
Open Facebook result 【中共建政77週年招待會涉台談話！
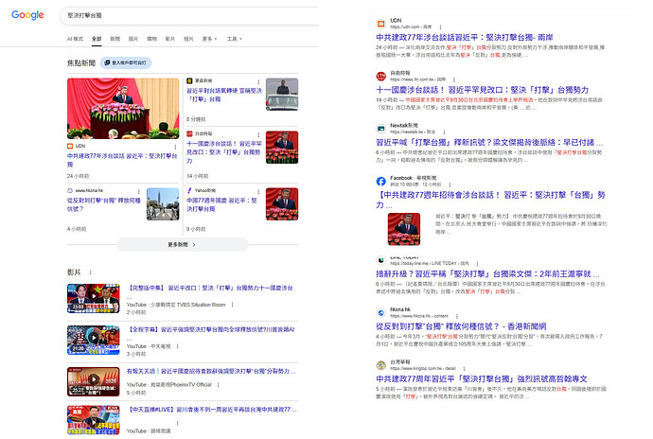point(490,199)
